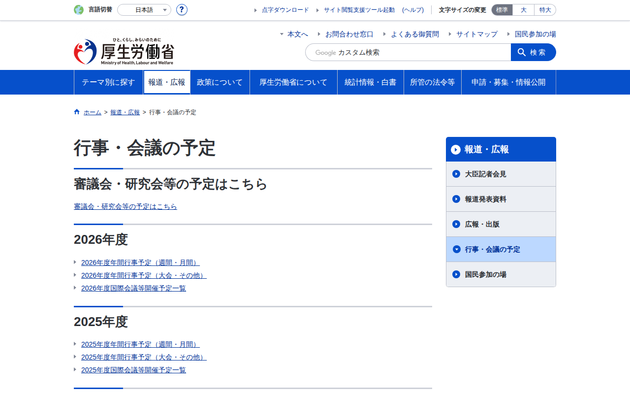Open 統計情報・白書 menu
Viewport: 630px width, 394px height.
coord(371,82)
